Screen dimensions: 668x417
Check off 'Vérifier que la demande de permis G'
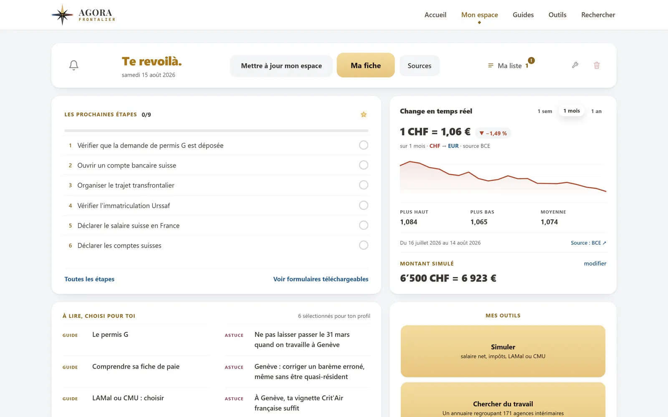coord(364,145)
